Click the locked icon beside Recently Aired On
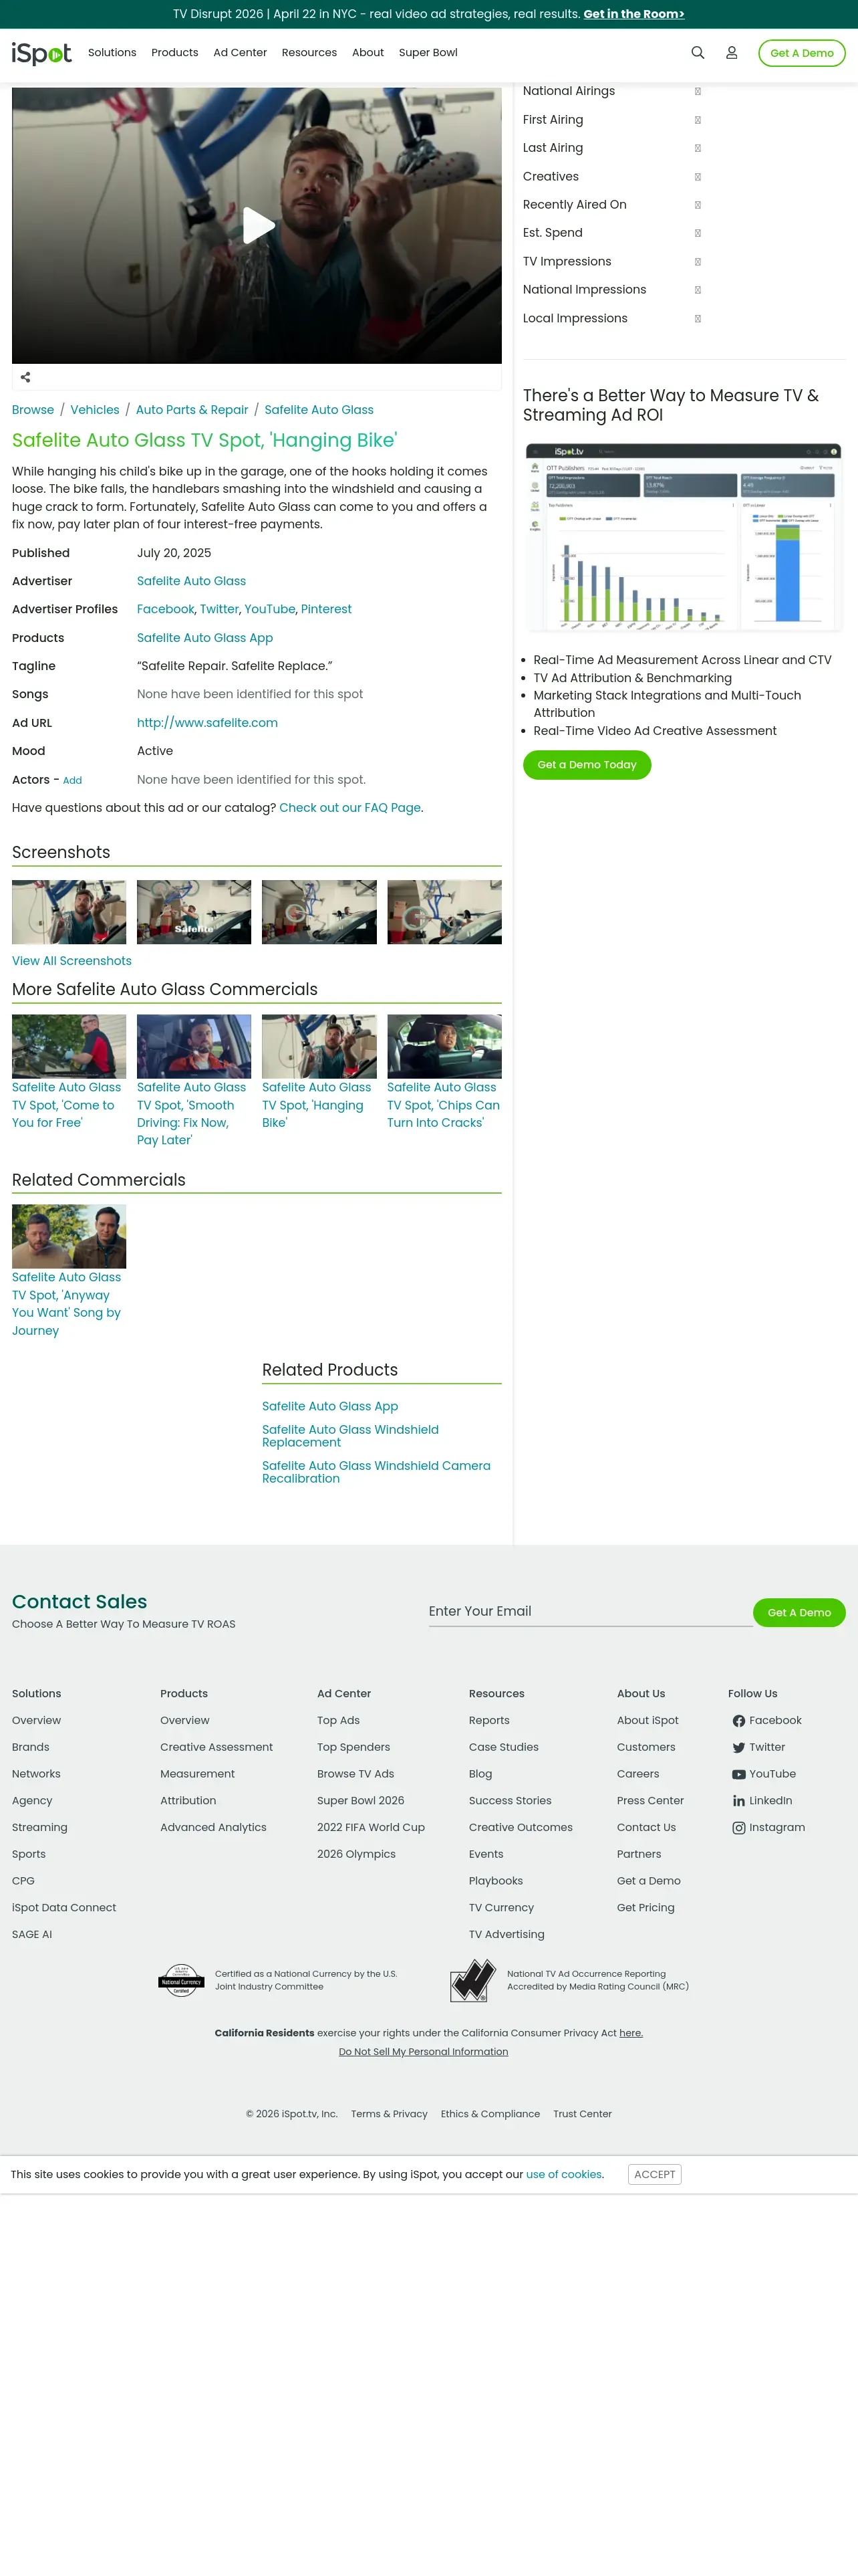The width and height of the screenshot is (858, 2576). click(697, 205)
